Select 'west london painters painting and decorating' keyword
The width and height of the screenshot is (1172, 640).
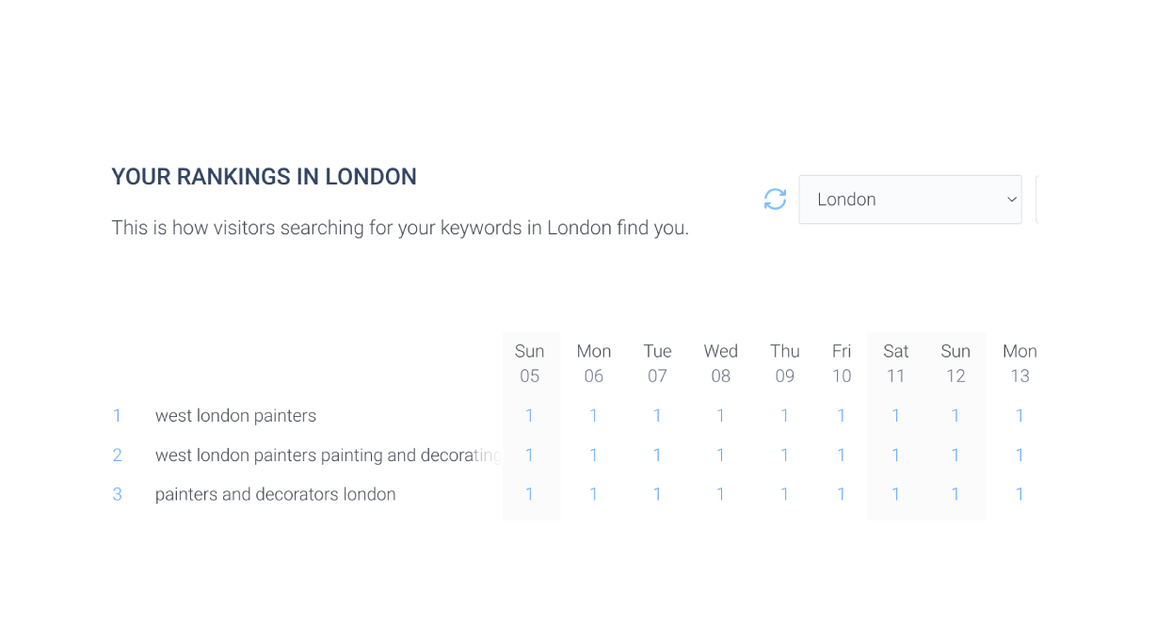(327, 456)
